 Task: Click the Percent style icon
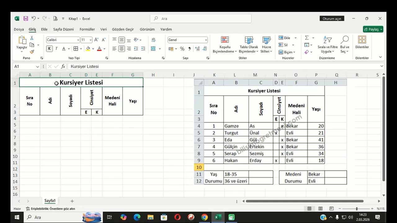pyautogui.click(x=182, y=49)
